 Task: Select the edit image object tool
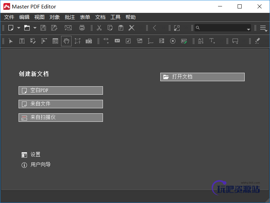coord(33,41)
